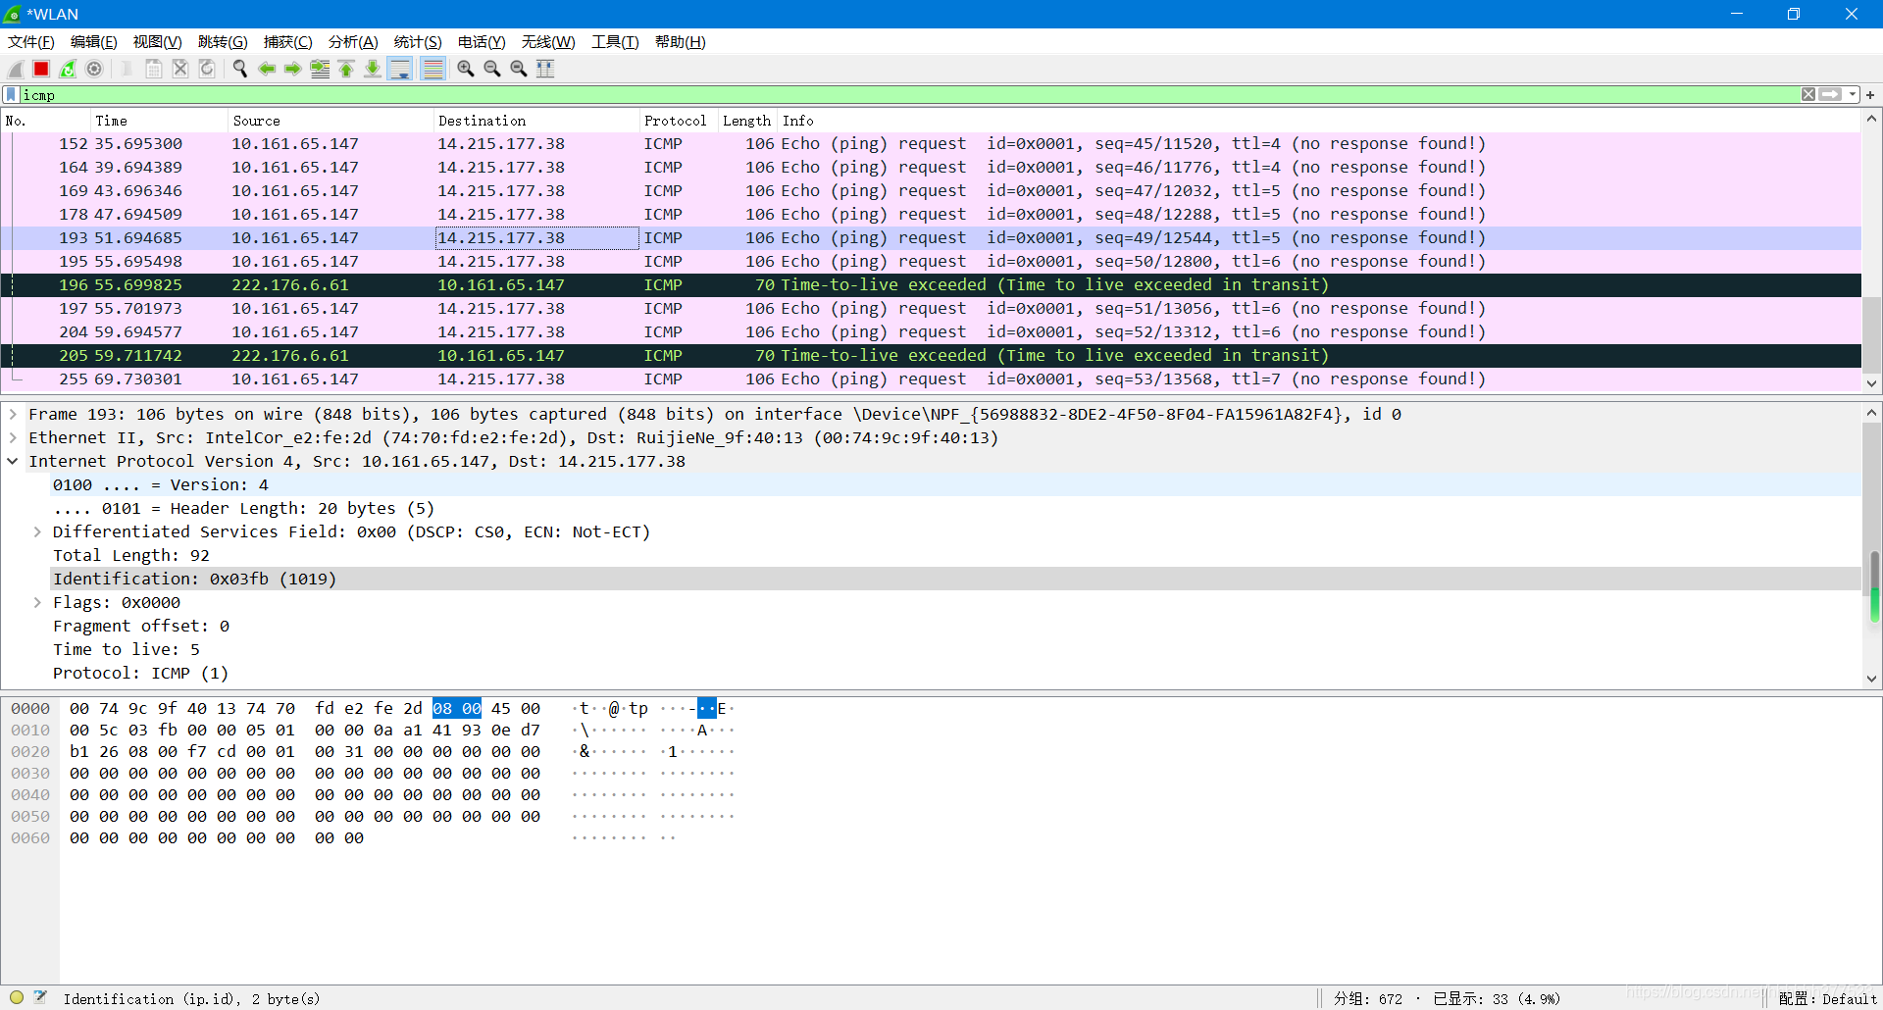1883x1010 pixels.
Task: Sort packets by Length column header
Action: (x=747, y=121)
